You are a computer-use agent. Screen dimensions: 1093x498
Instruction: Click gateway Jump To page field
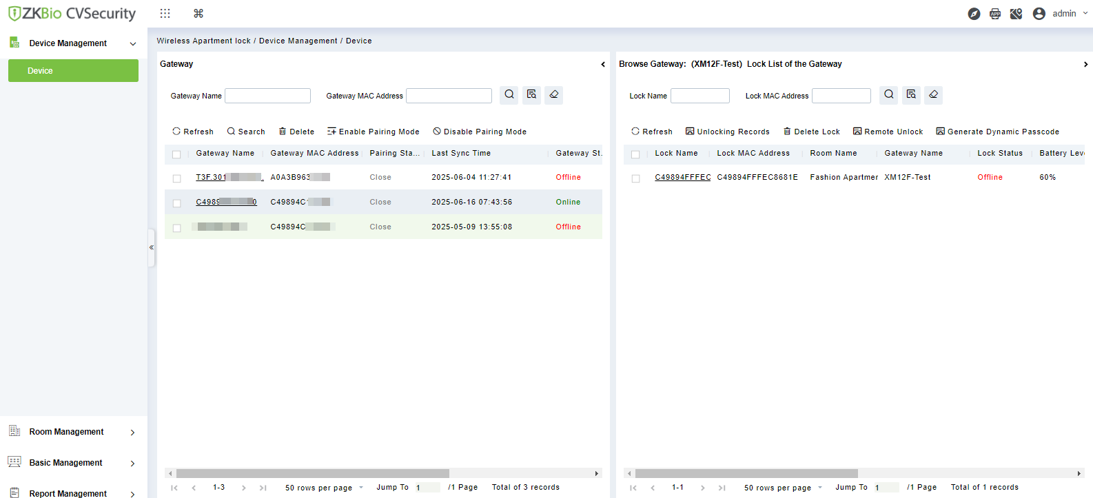pyautogui.click(x=427, y=488)
